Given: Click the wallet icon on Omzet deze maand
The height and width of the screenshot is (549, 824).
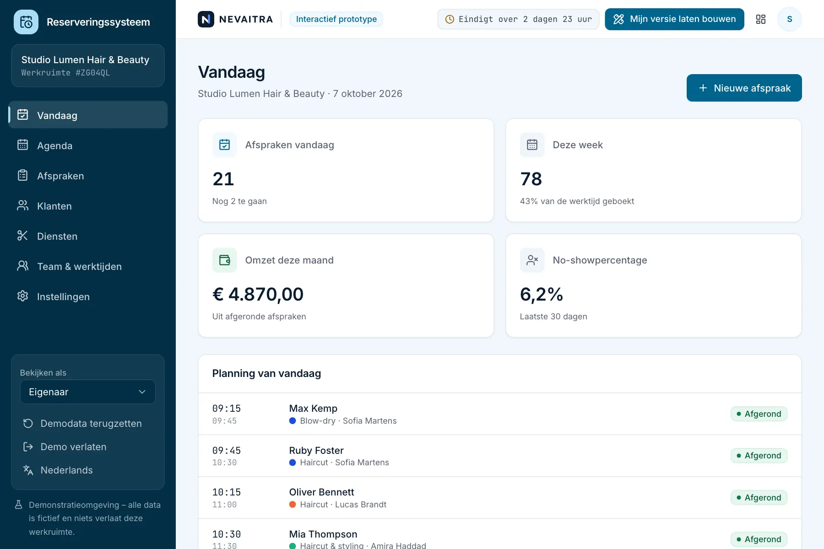Looking at the screenshot, I should pyautogui.click(x=225, y=260).
